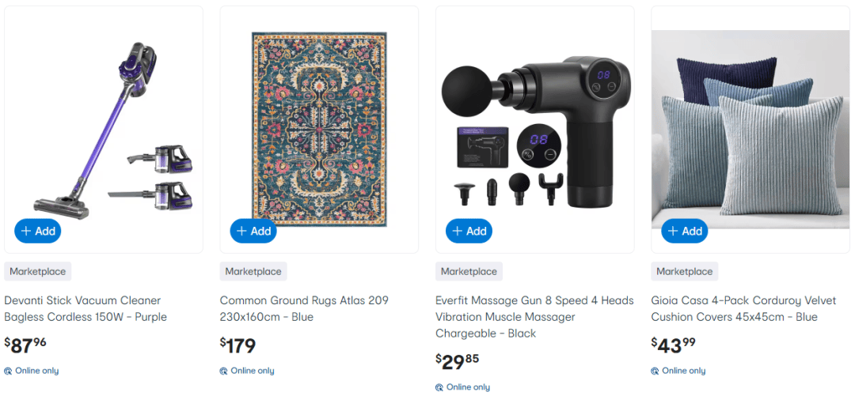Open the black massage gun product image
Image resolution: width=855 pixels, height=407 pixels.
click(x=534, y=126)
